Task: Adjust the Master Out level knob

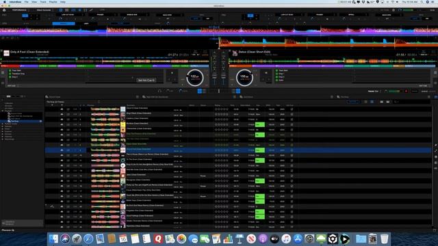Action: tap(386, 91)
